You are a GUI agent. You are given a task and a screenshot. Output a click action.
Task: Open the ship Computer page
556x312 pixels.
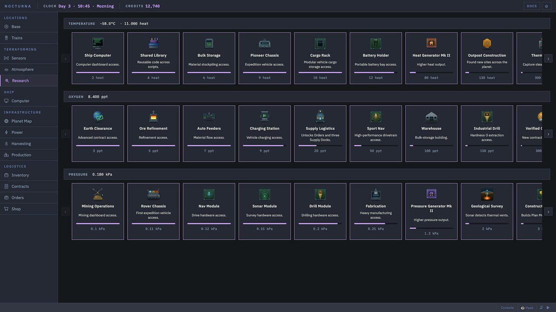[29, 101]
